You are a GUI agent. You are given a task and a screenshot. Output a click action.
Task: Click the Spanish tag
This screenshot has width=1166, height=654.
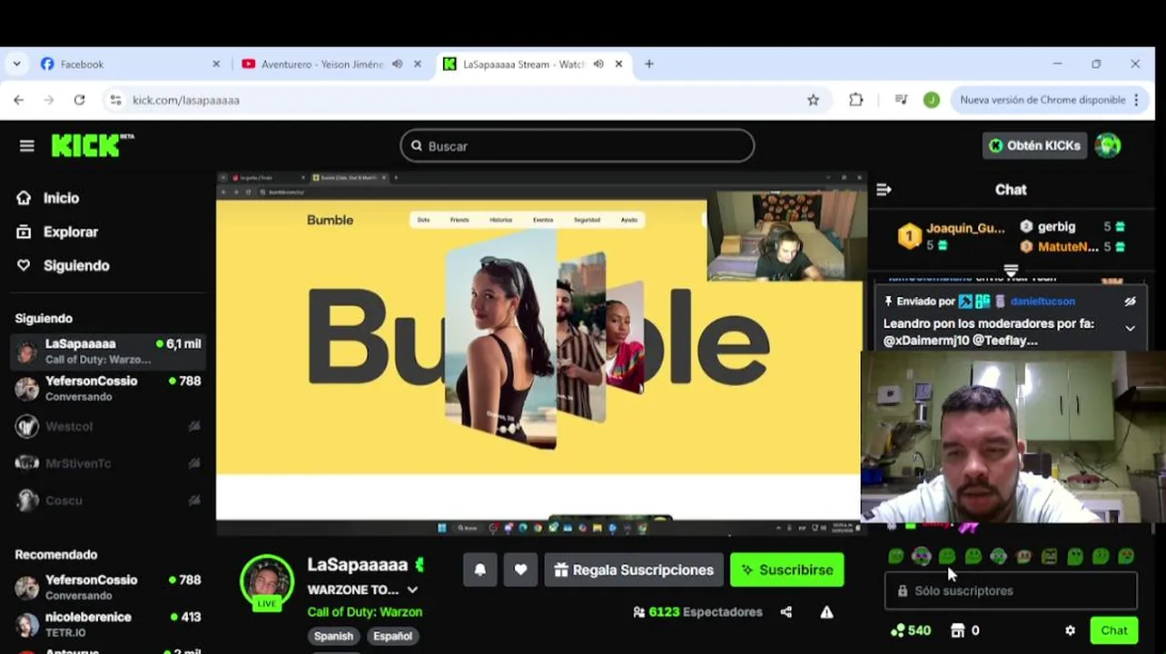pos(333,636)
